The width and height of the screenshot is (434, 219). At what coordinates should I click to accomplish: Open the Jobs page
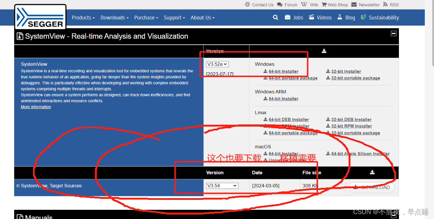[294, 17]
